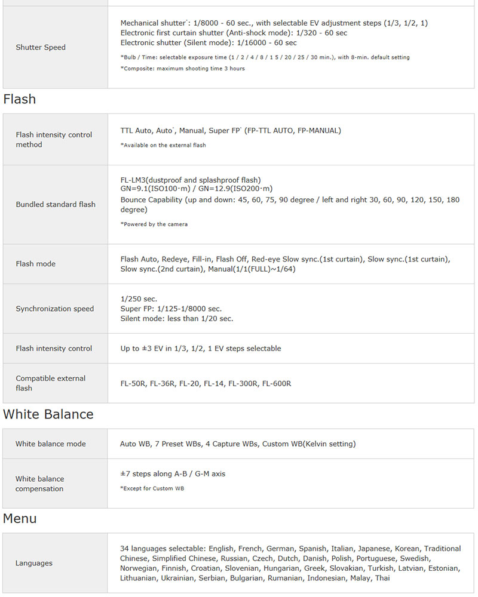Click the "Except for Custom WB" footnote
478x597 pixels.
[152, 488]
